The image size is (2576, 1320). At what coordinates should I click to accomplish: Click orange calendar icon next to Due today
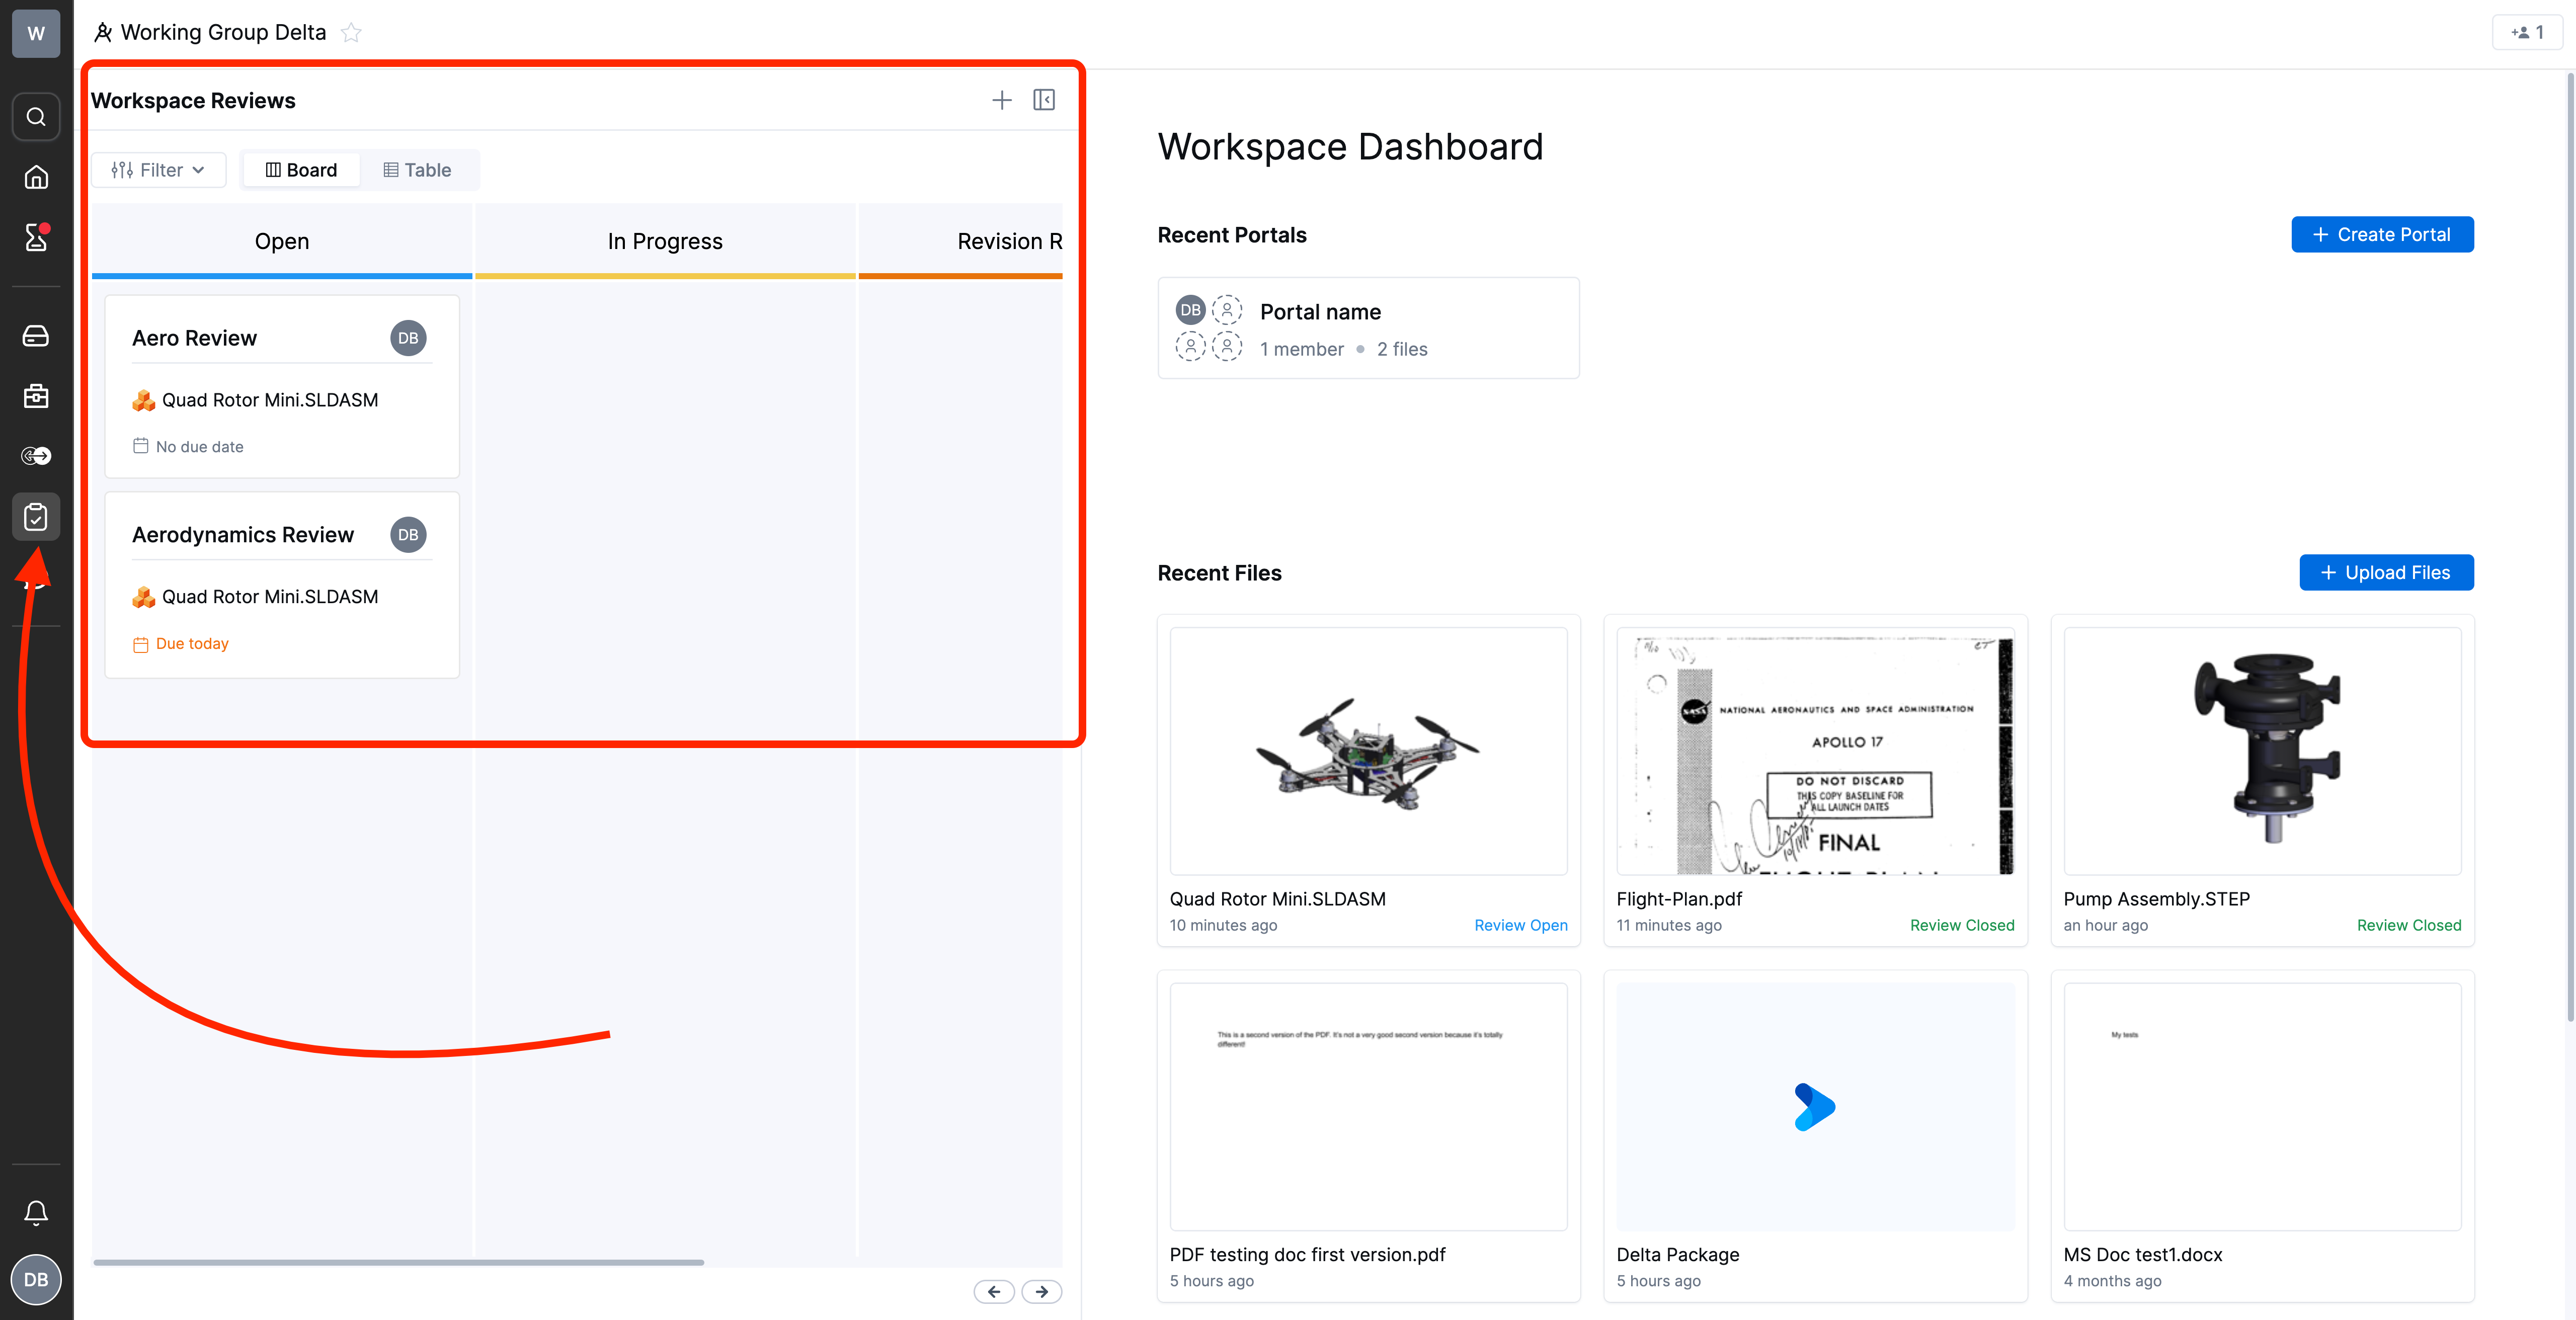pos(140,644)
